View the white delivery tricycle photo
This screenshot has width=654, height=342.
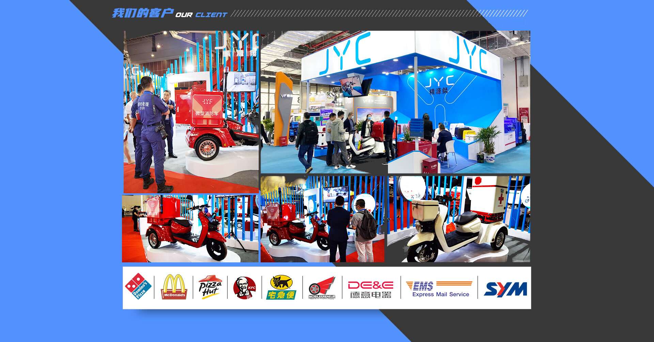458,219
